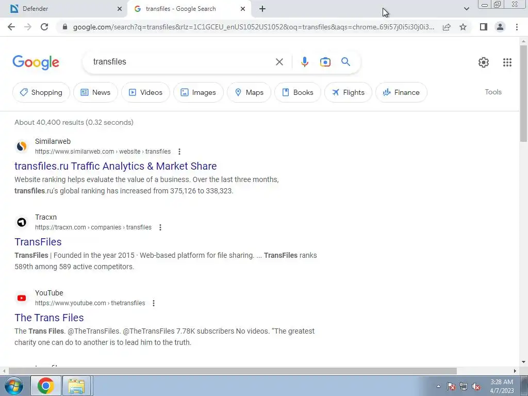This screenshot has height=396, width=528.
Task: Open Google apps grid
Action: point(507,62)
